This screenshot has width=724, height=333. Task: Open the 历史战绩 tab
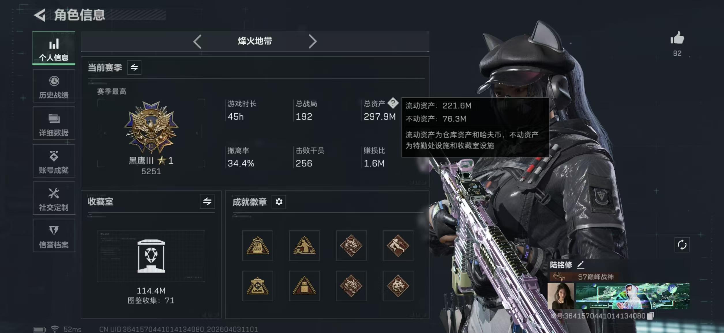coord(54,86)
